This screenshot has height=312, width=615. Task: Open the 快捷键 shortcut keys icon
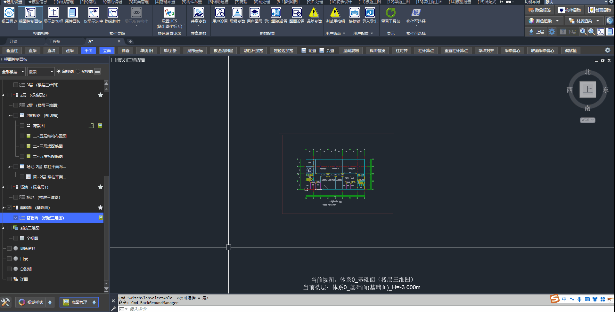click(354, 13)
